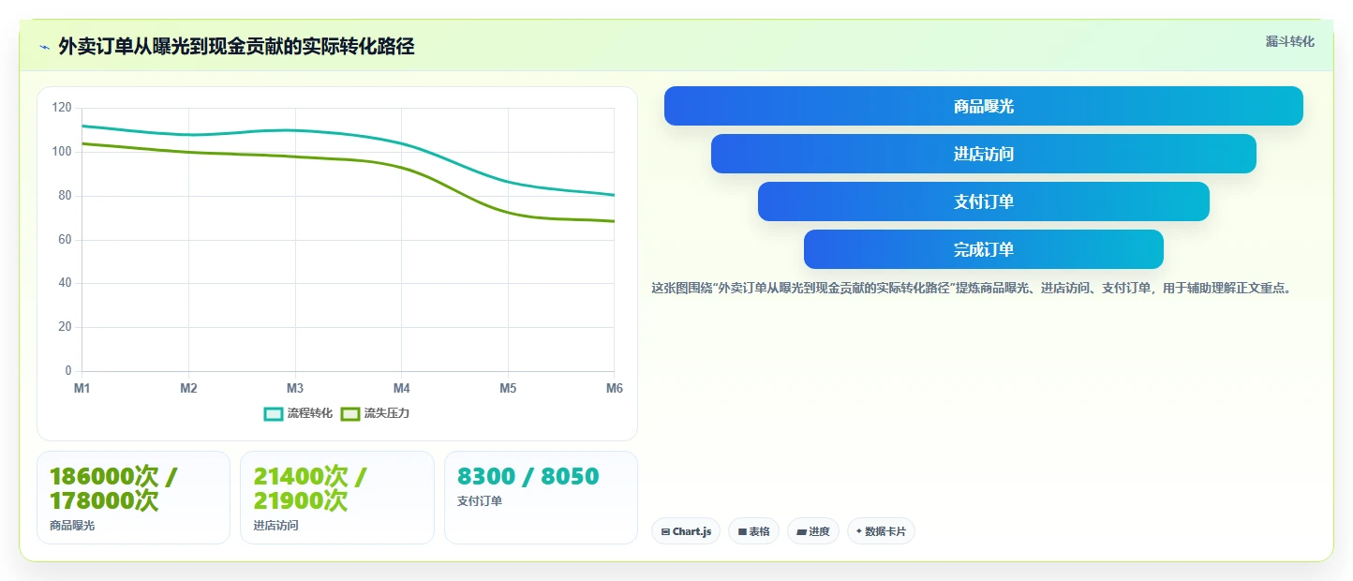Click the M4 axis label

click(x=402, y=388)
